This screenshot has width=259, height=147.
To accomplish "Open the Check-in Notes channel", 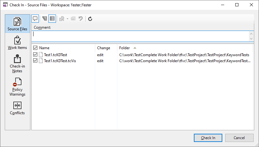I will (17, 64).
